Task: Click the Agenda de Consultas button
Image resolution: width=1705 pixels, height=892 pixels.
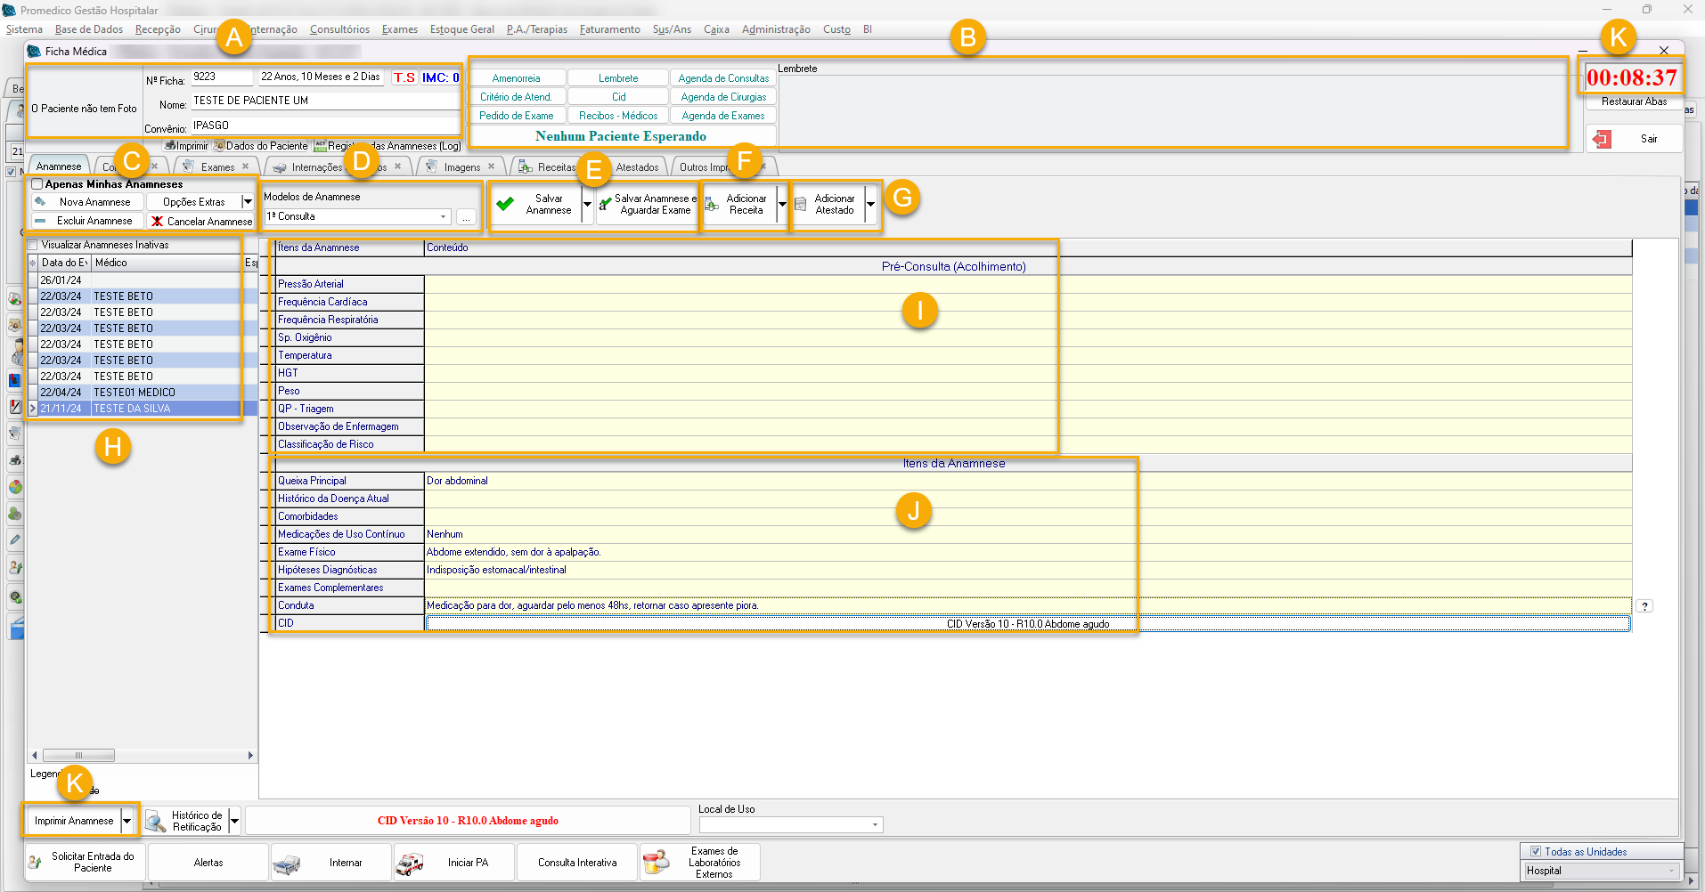Action: (722, 78)
